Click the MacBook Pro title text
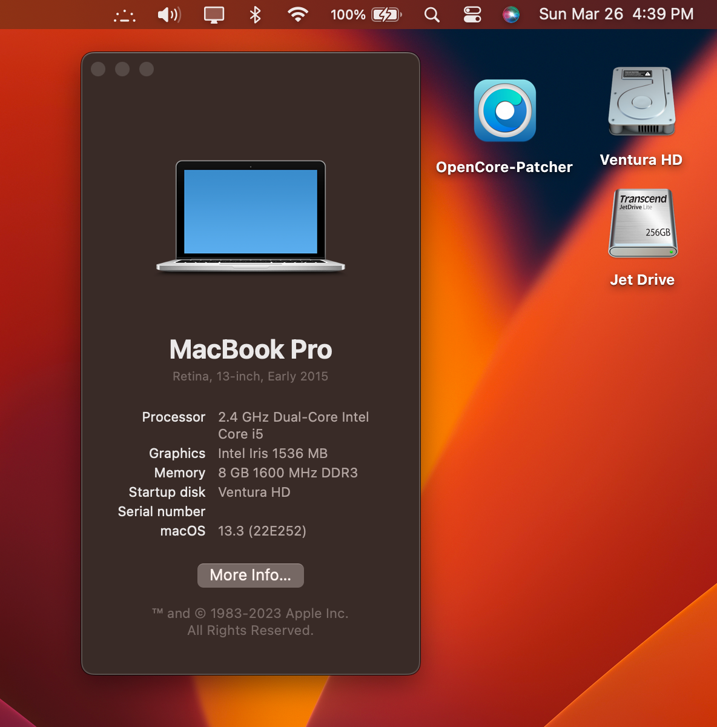717x727 pixels. [251, 350]
